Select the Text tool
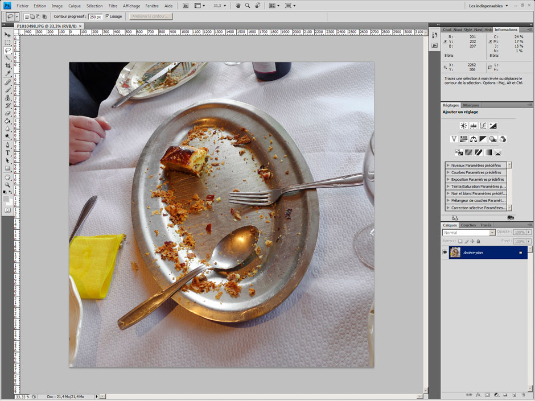Screen dimensions: 535x401 click(8, 152)
